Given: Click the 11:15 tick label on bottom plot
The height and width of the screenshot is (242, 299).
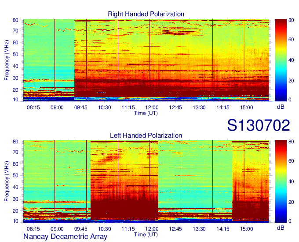Looking at the screenshot, I should pyautogui.click(x=128, y=229).
